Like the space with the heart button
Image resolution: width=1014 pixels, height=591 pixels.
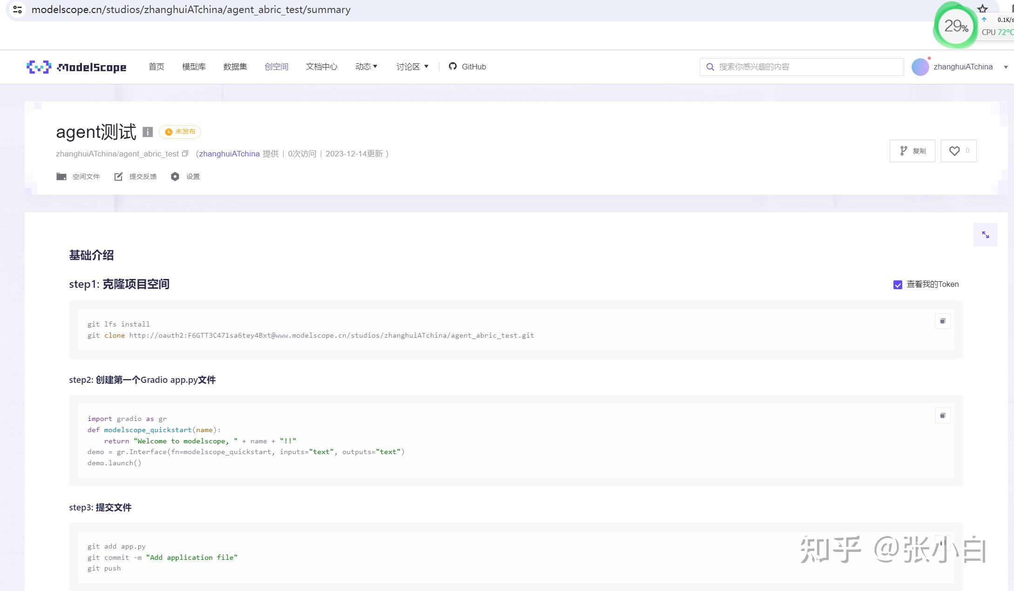coord(958,151)
